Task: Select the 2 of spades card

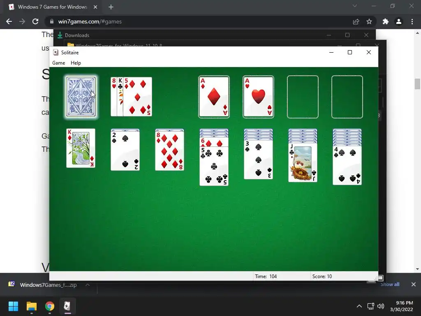Action: (x=125, y=151)
